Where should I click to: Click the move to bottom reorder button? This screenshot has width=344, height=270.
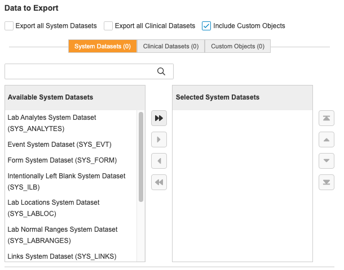pos(327,182)
